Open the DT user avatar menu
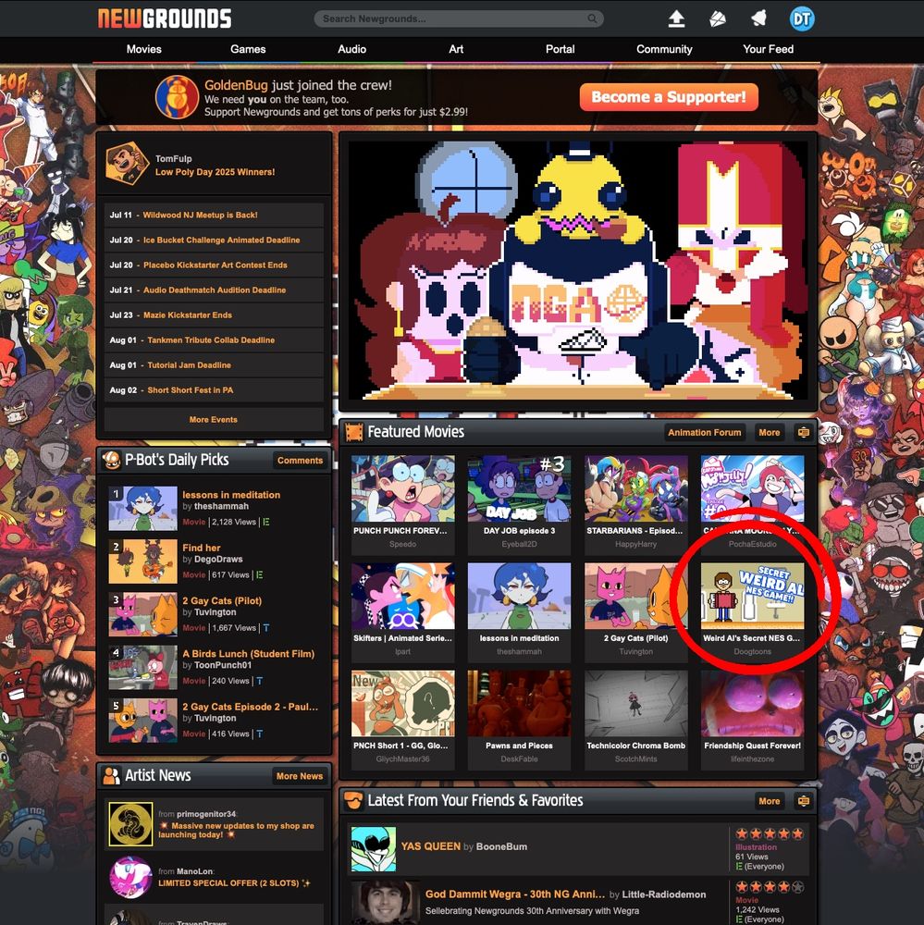 coord(802,18)
